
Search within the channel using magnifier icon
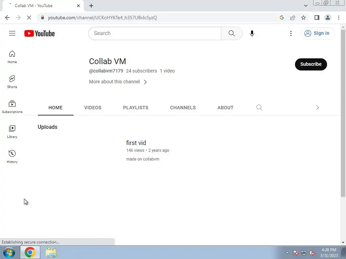(x=259, y=108)
